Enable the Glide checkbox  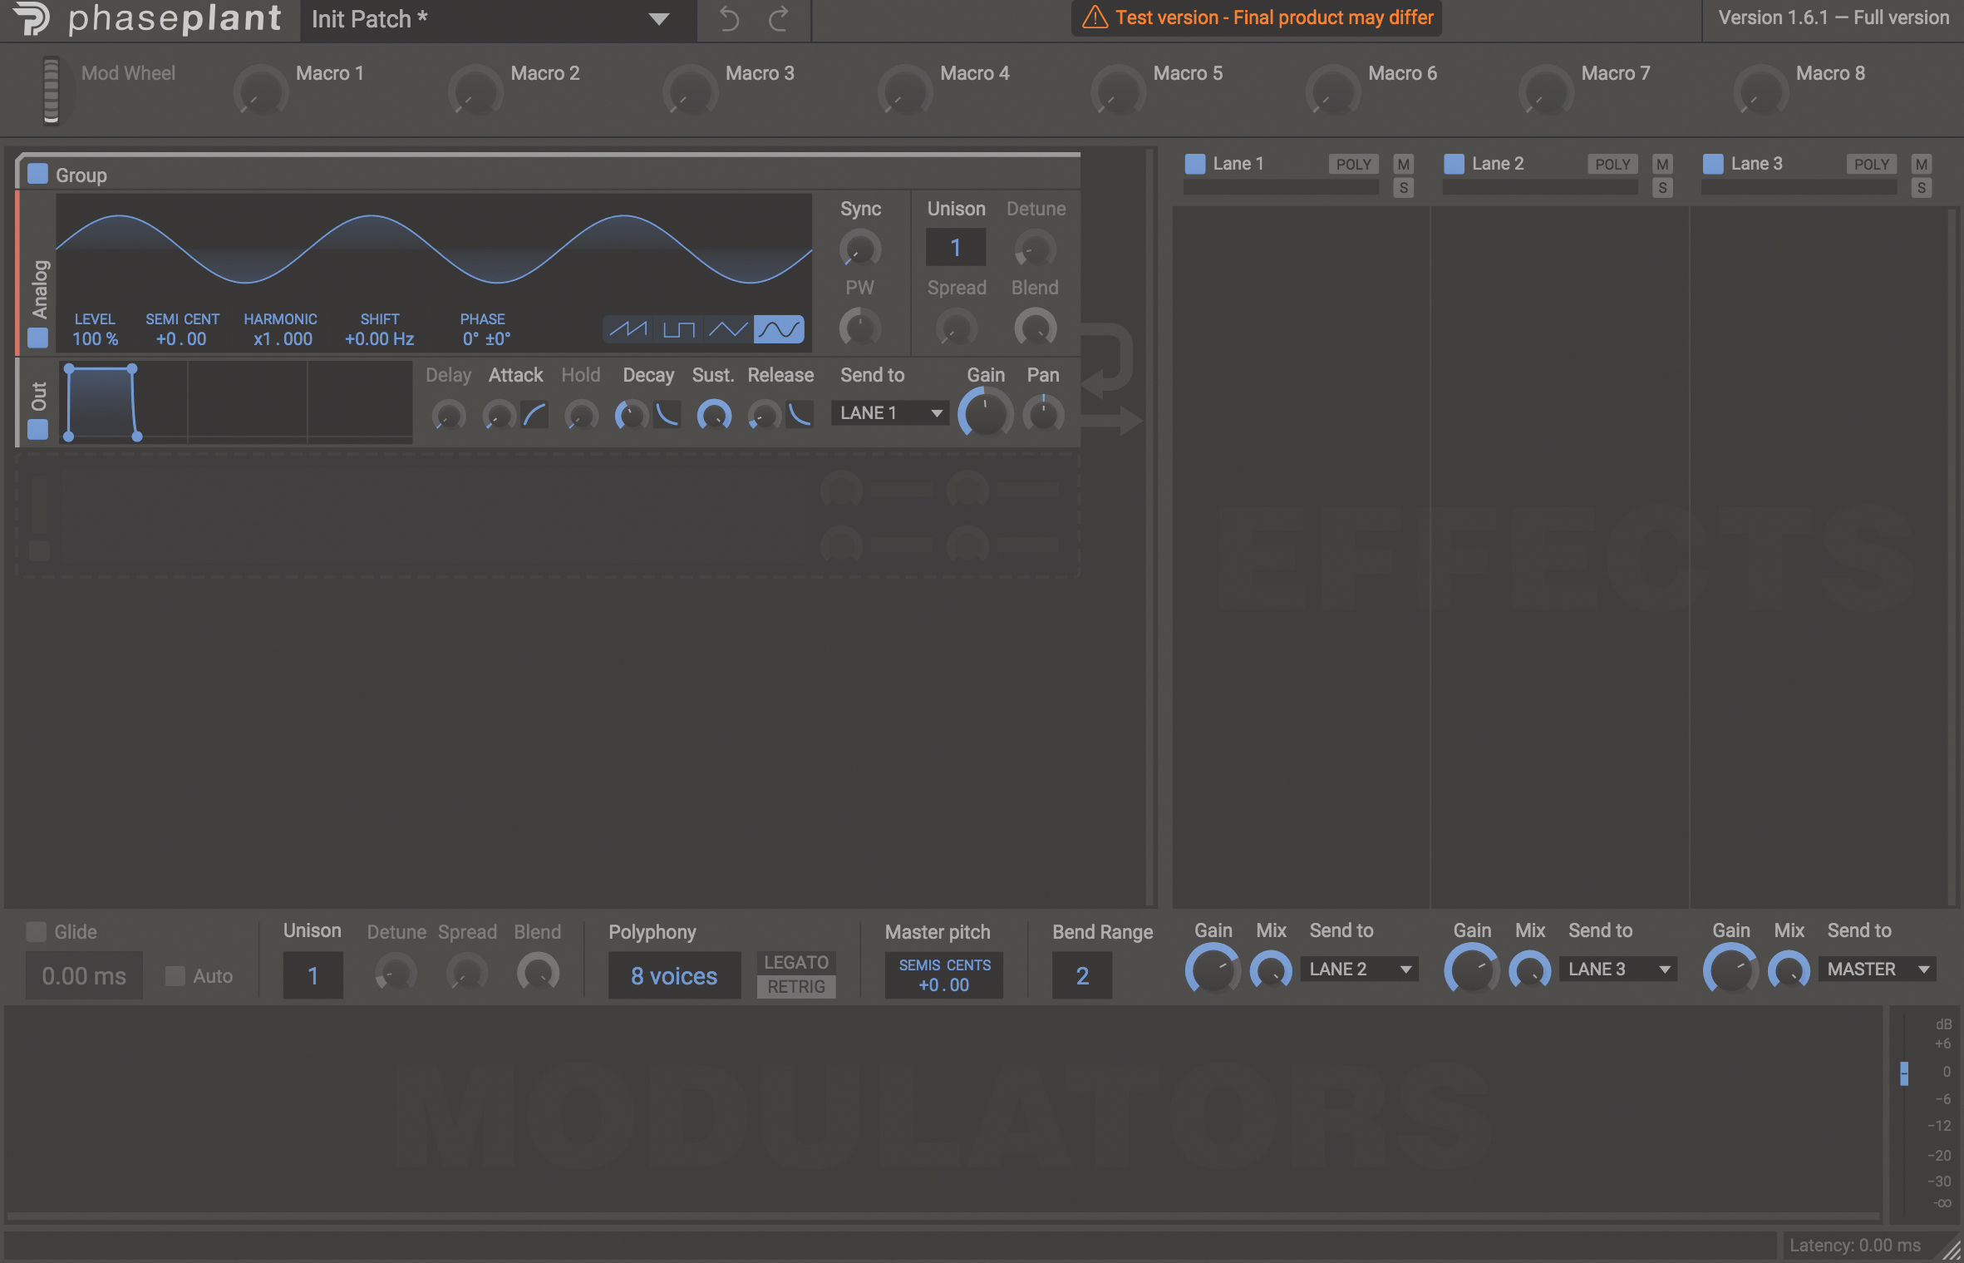37,931
